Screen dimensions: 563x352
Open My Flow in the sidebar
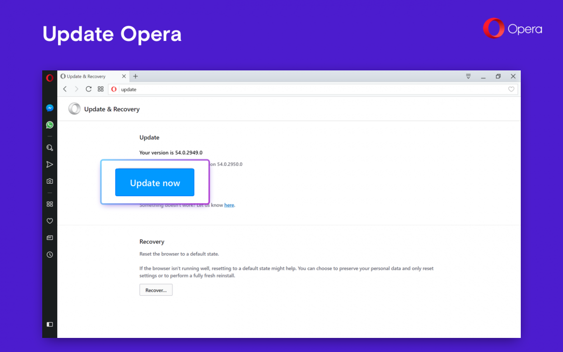[49, 164]
